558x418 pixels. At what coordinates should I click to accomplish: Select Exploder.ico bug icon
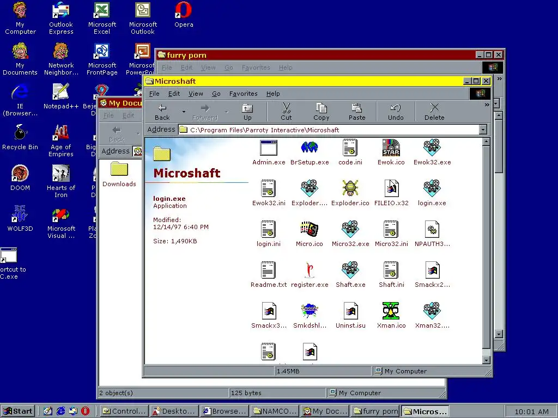[x=350, y=189]
